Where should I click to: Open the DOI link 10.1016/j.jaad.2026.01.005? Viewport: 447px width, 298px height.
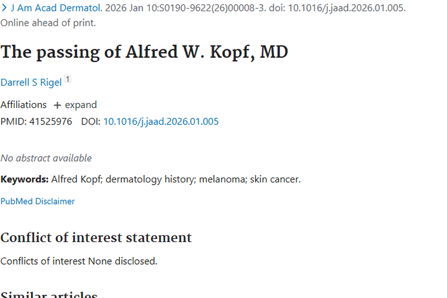click(x=161, y=122)
